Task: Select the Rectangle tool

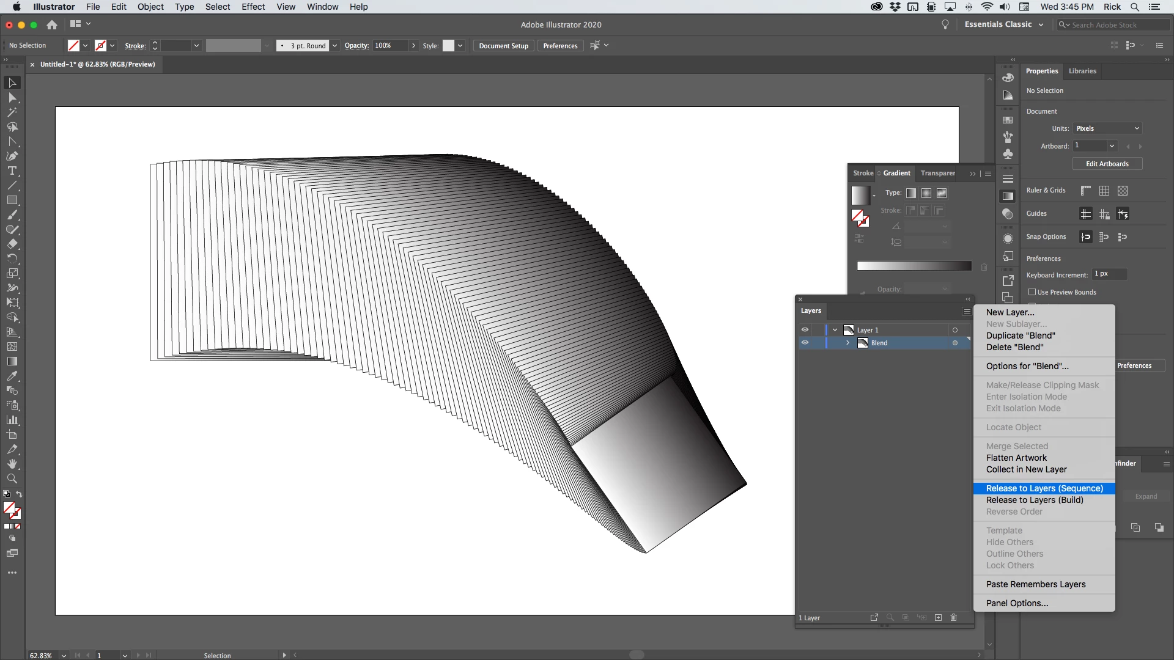Action: [x=12, y=200]
